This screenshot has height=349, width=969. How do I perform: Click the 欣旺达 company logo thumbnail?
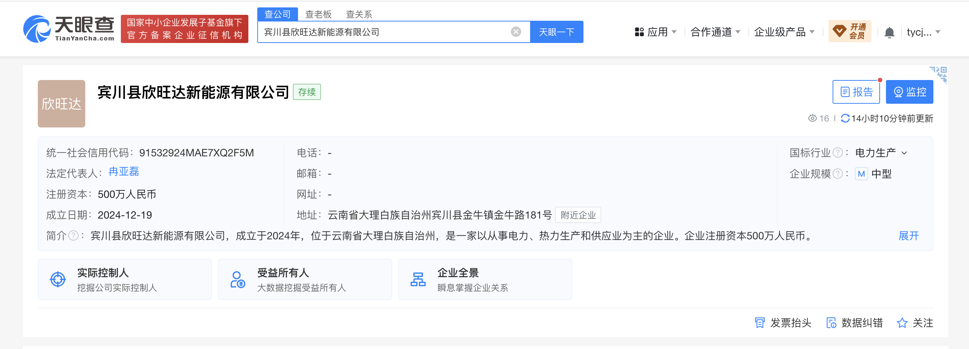click(x=61, y=104)
